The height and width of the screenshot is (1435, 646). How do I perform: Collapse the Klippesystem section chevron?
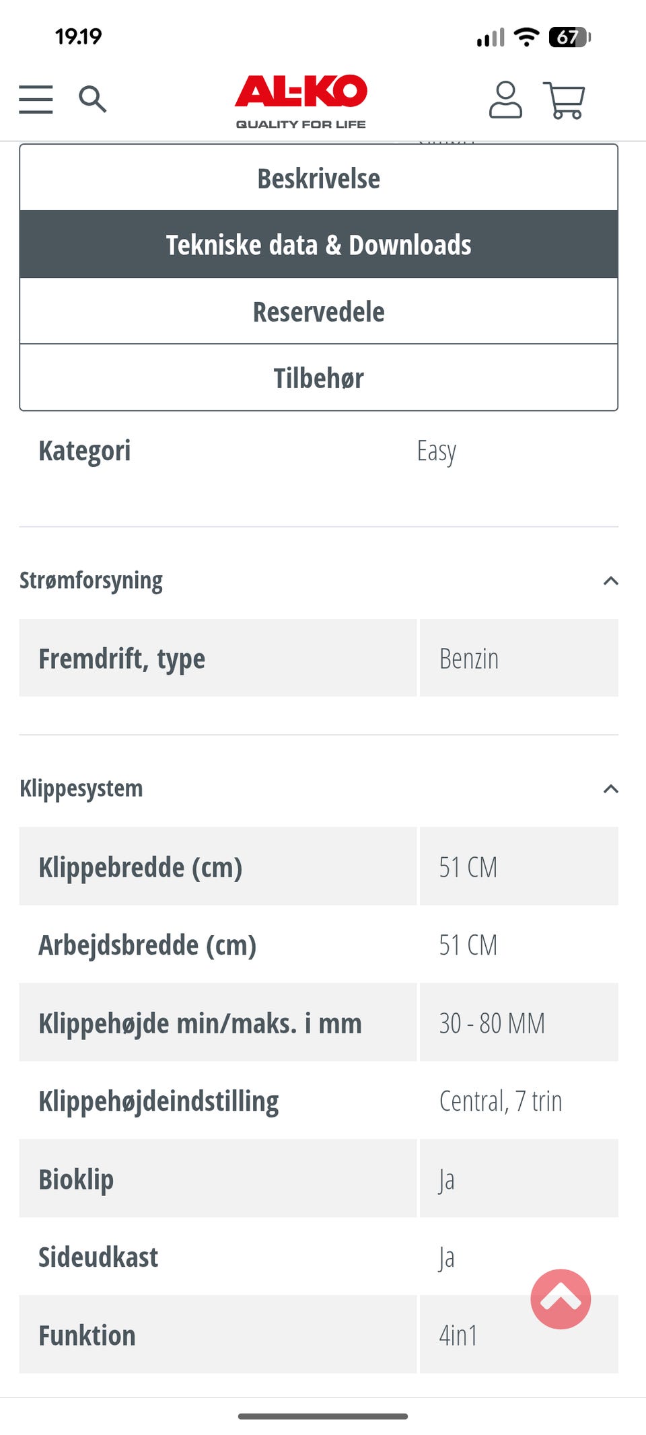coord(610,788)
